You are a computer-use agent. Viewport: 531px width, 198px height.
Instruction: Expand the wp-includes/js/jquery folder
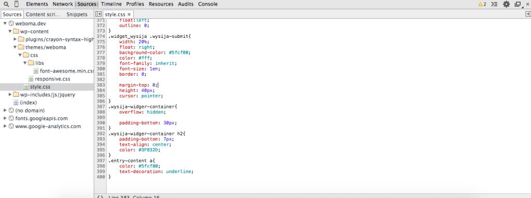click(10, 95)
